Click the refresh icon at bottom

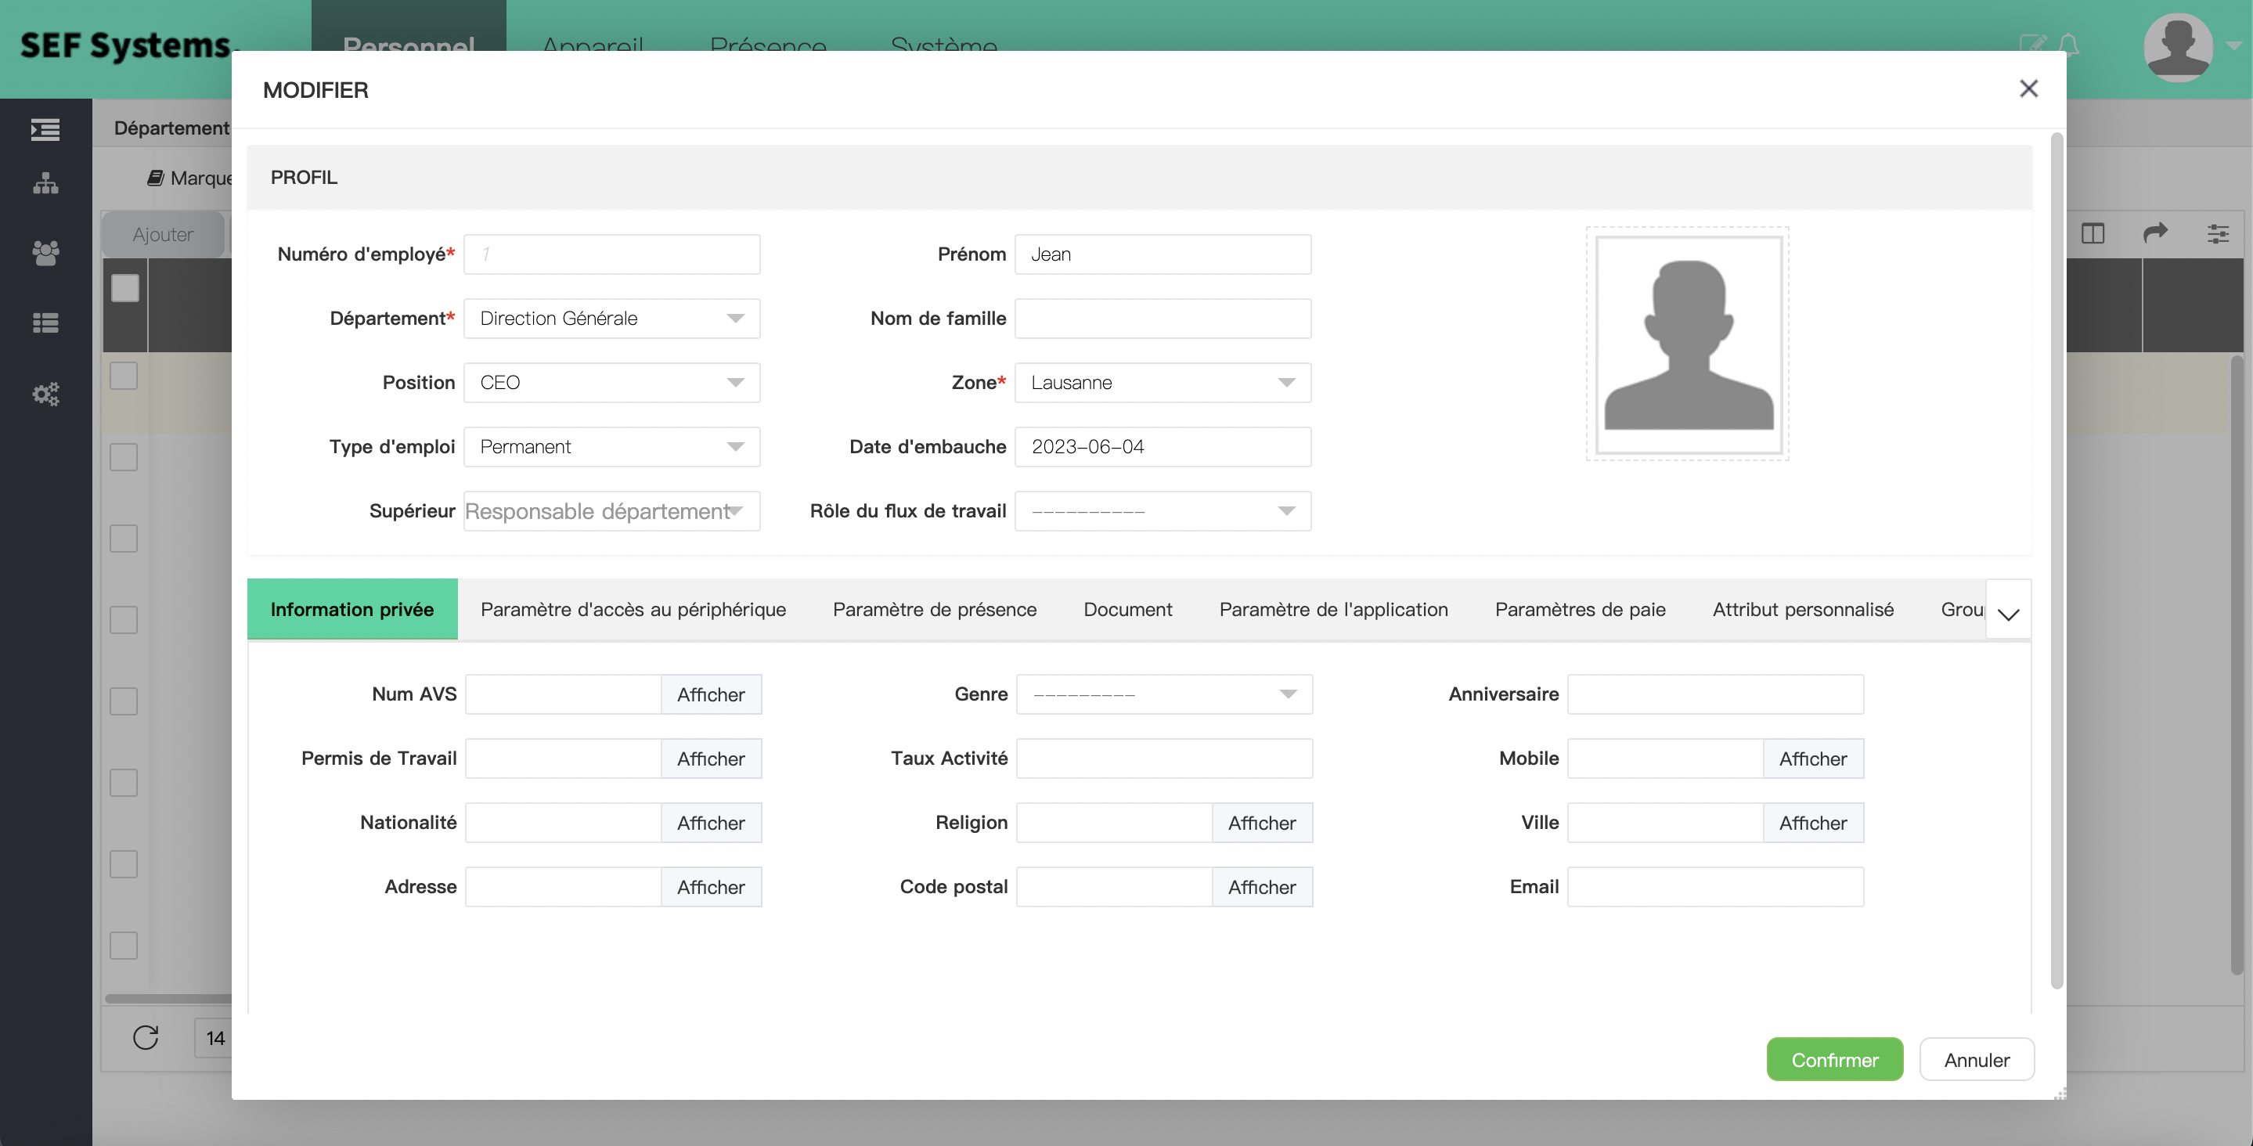(145, 1037)
